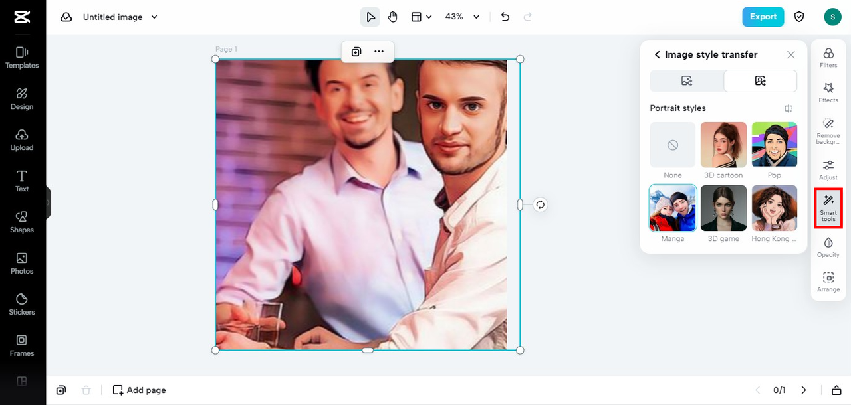Image resolution: width=851 pixels, height=405 pixels.
Task: Open the Opacity control
Action: tap(828, 247)
